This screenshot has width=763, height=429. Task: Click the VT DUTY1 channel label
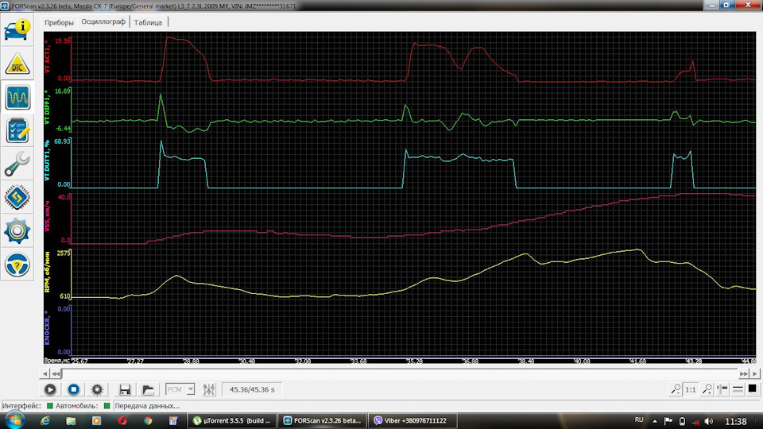point(47,160)
